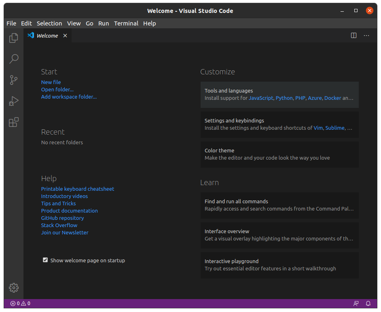Click the PHP language link
Viewport: 381px width, 312px height.
[x=301, y=98]
